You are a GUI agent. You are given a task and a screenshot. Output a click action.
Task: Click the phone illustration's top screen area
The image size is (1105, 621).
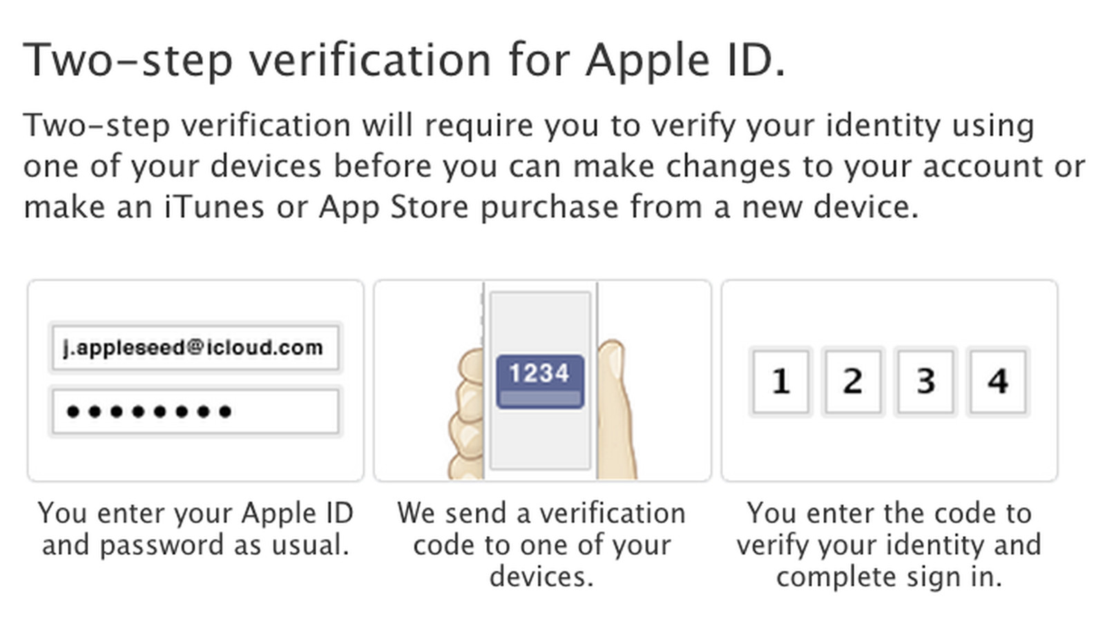click(x=540, y=321)
